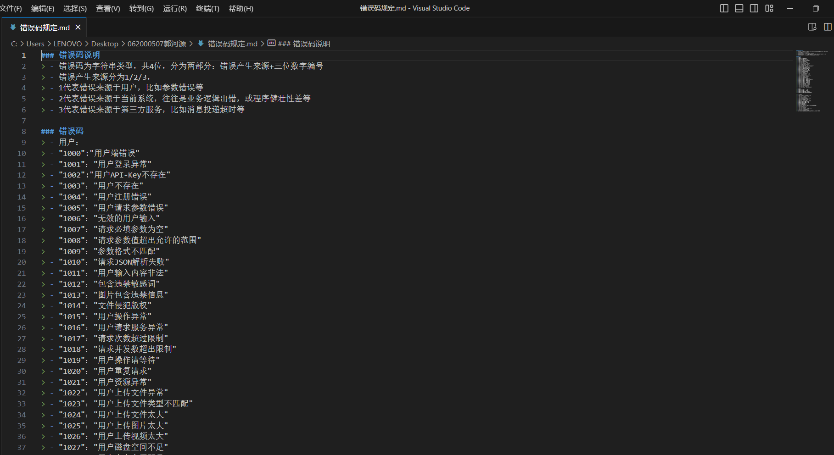The height and width of the screenshot is (455, 834).
Task: Click the line 2代表错误来源于当前系统
Action: [x=185, y=99]
